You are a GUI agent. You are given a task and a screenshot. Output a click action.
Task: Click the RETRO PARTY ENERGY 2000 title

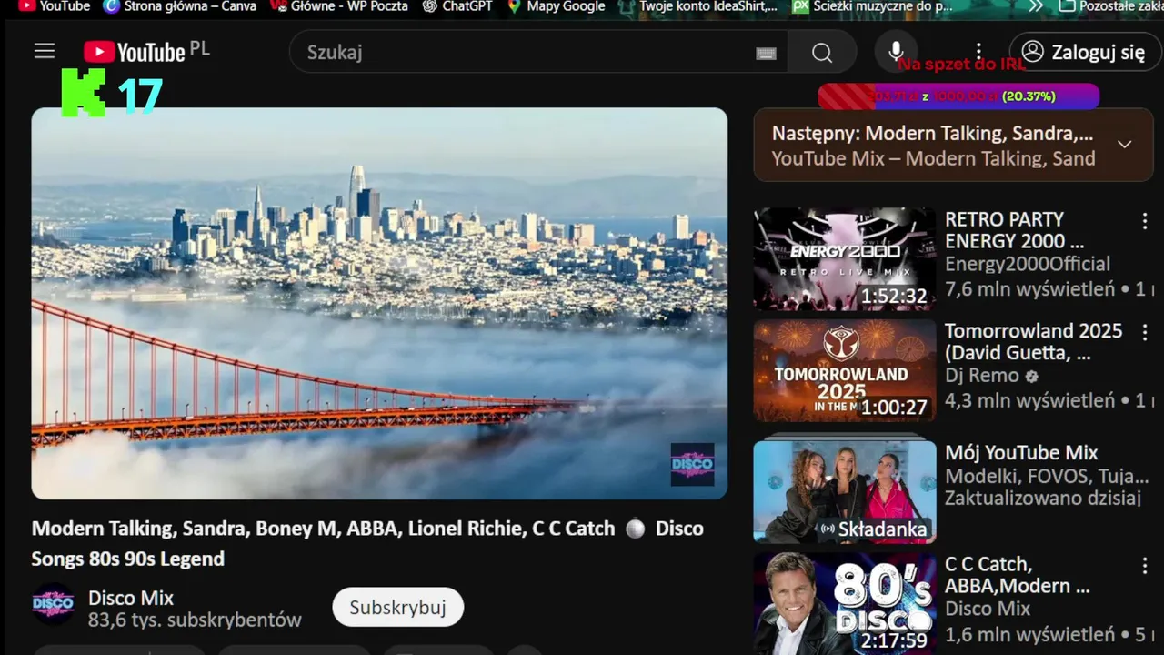[x=1014, y=230]
